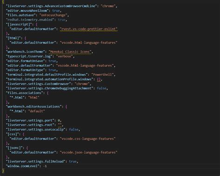This screenshot has width=220, height=176.
Task: Select the "vscode.json-language-features" value
Action: 89,152
